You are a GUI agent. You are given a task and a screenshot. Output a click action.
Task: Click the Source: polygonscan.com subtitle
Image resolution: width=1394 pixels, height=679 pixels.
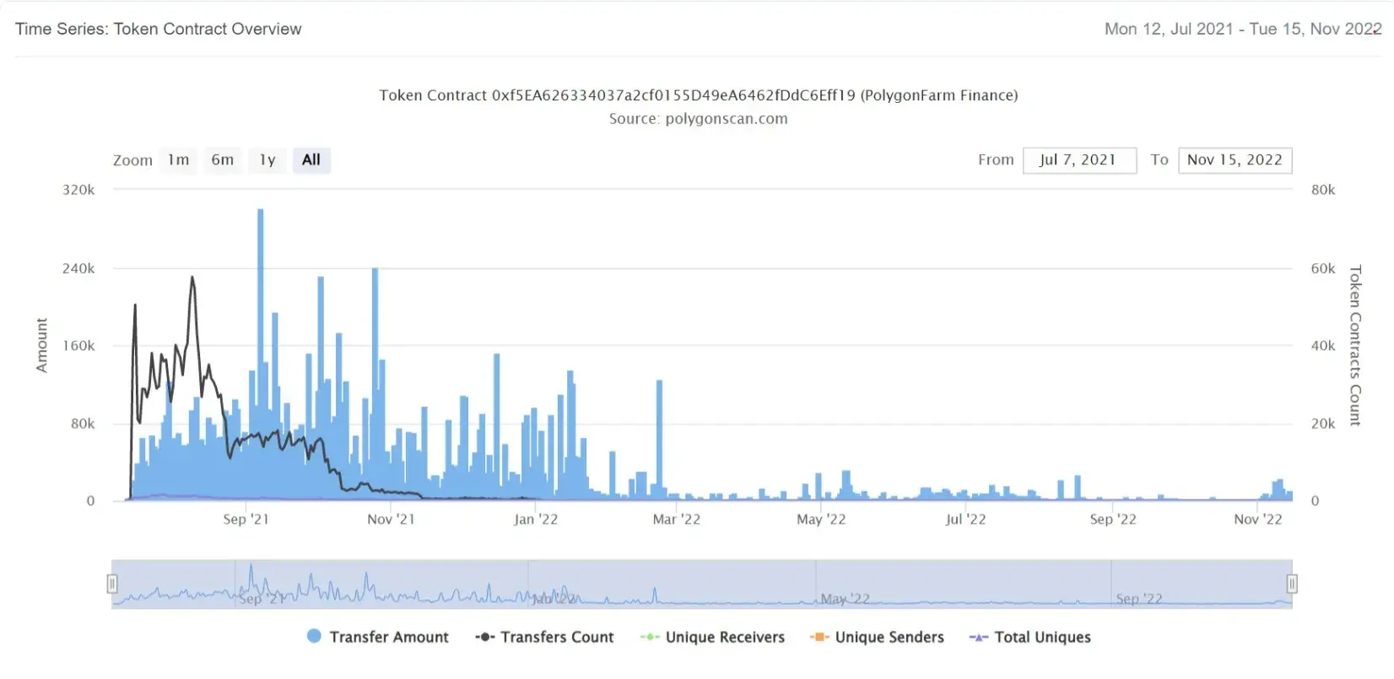tap(699, 119)
